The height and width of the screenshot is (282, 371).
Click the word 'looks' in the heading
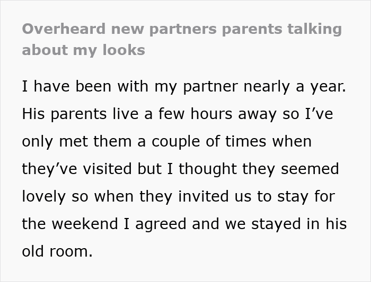pyautogui.click(x=123, y=50)
